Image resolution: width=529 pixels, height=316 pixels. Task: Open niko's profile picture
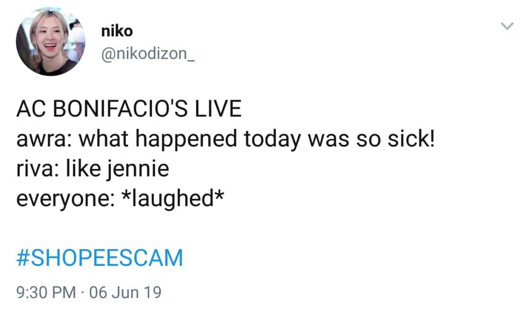[51, 42]
